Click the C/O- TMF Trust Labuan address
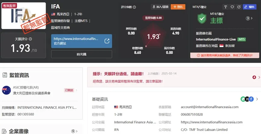Image resolution: width=261 pixels, height=134 pixels. (x=204, y=129)
